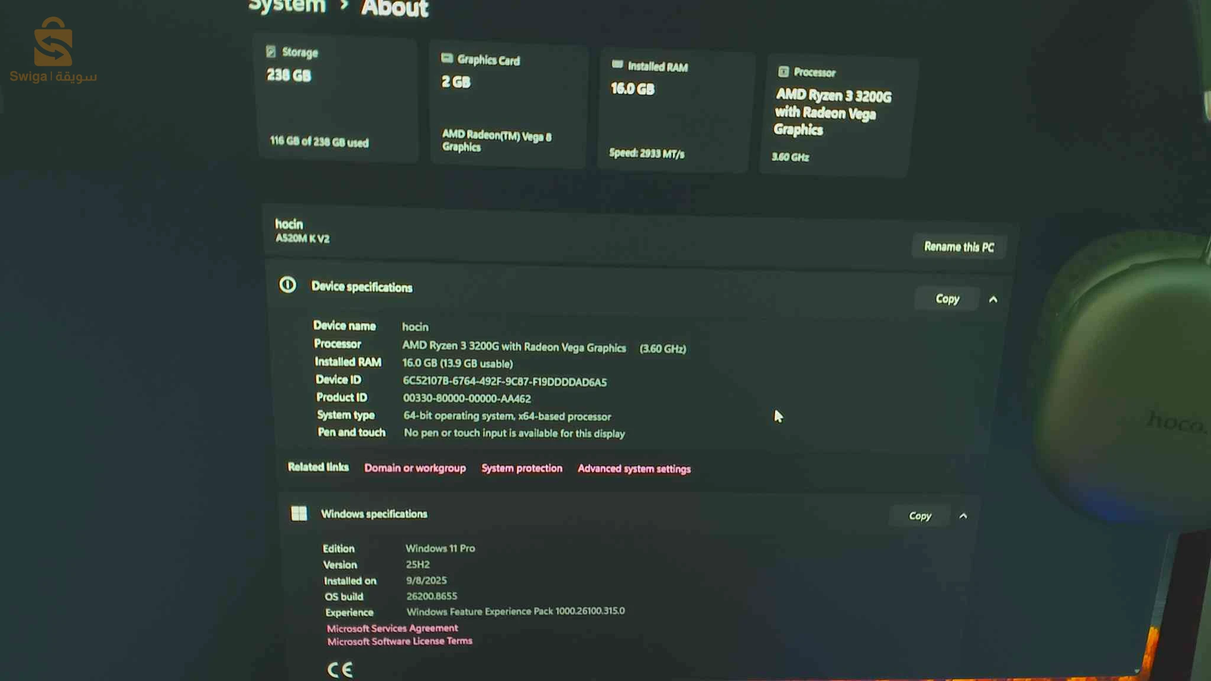Collapse the Windows specifications section
1211x681 pixels.
tap(963, 516)
